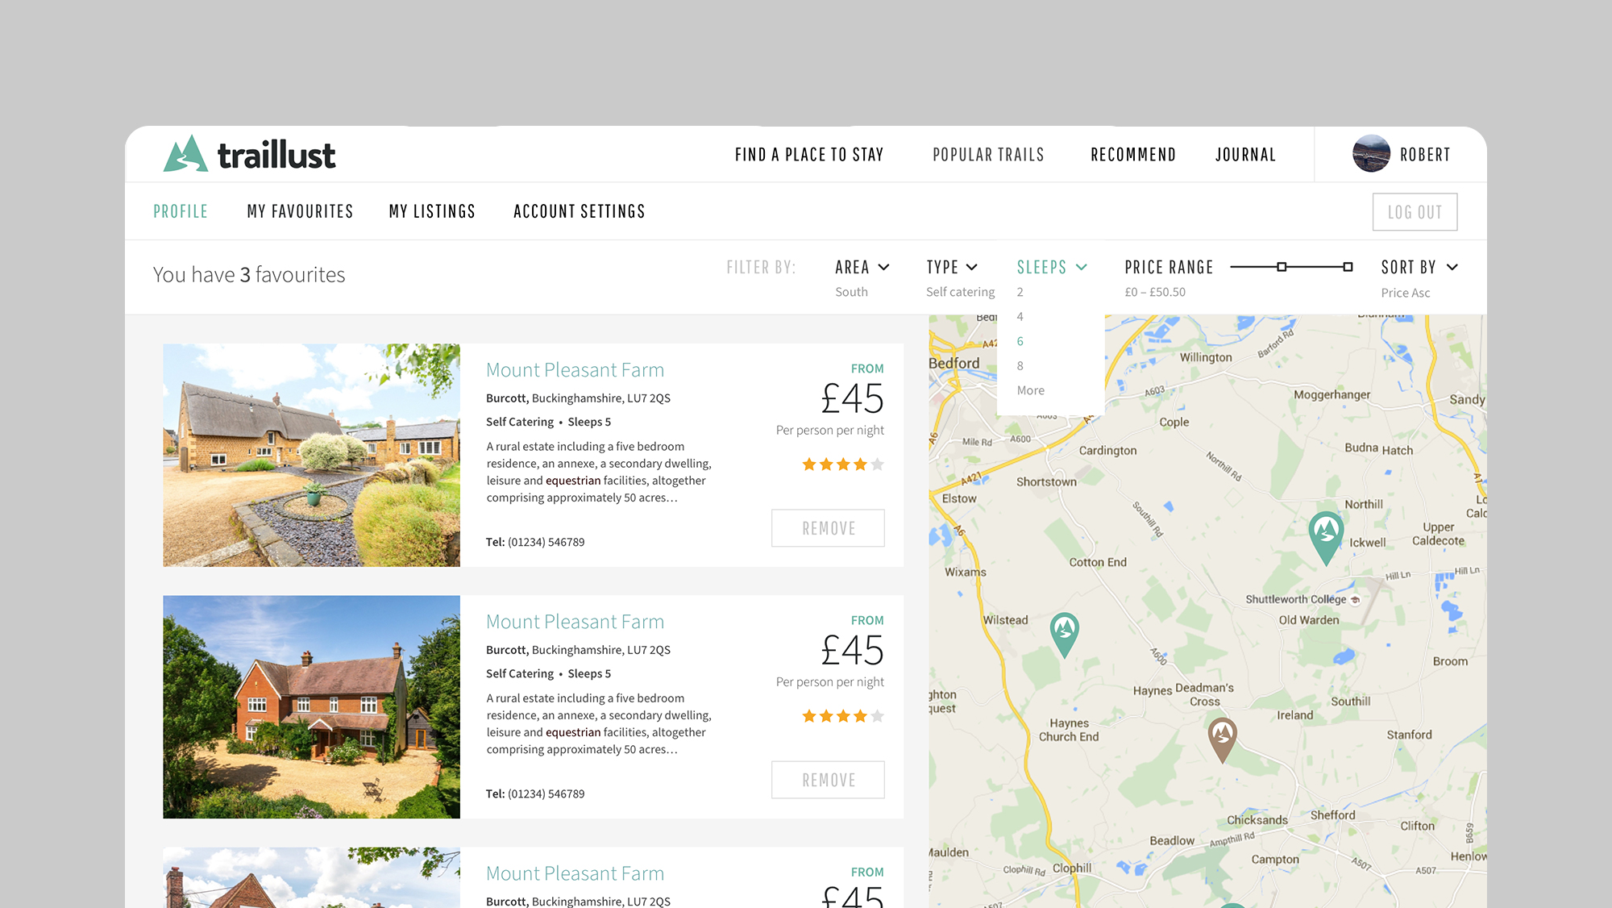
Task: Expand the Area filter dropdown
Action: click(x=862, y=267)
